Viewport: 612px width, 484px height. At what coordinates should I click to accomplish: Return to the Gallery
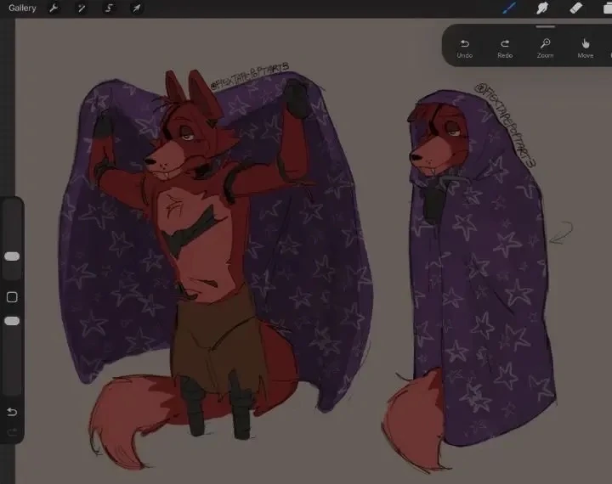[x=22, y=8]
